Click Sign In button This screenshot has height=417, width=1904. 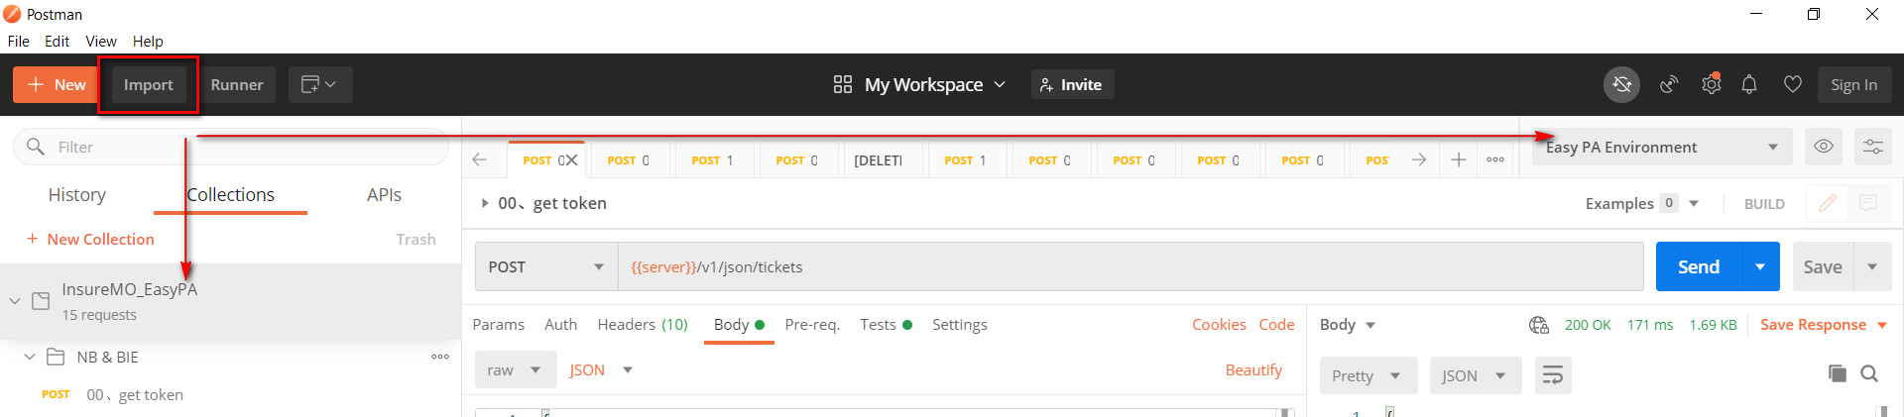[1854, 85]
